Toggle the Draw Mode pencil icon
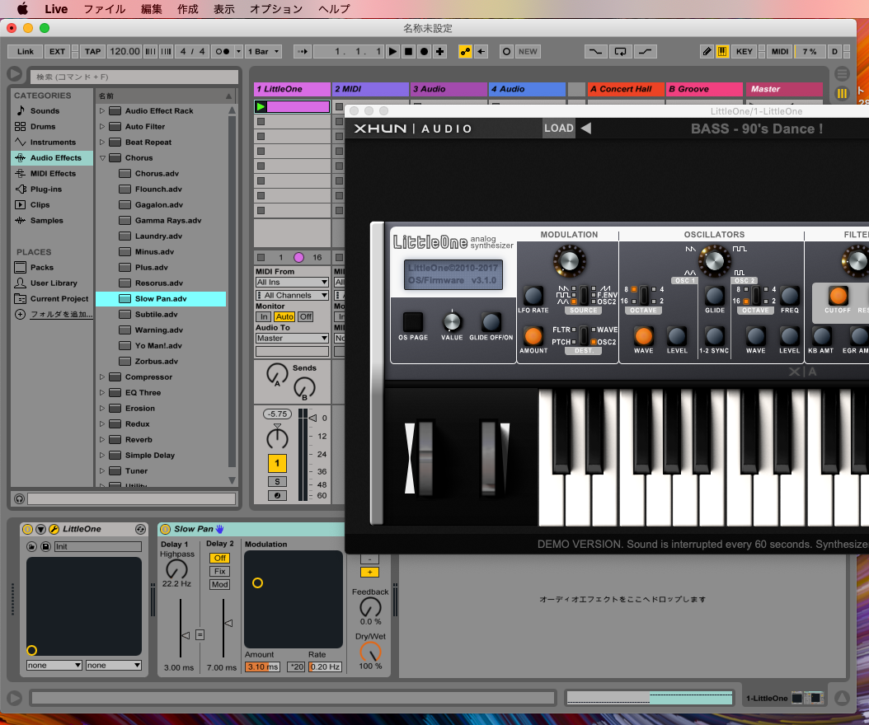The image size is (869, 725). tap(707, 52)
